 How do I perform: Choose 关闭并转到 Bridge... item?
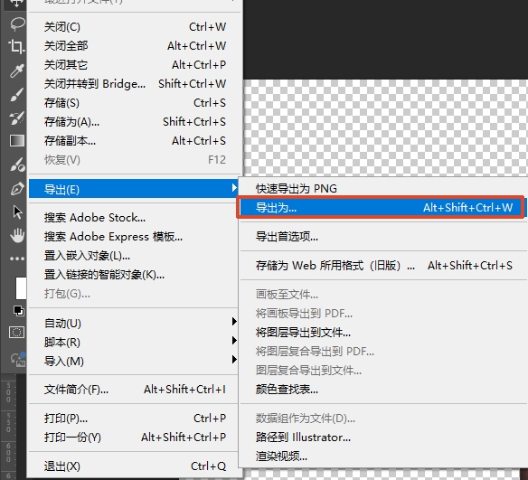point(135,84)
